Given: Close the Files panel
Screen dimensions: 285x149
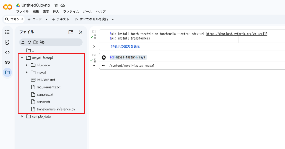Looking at the screenshot, I should point(81,32).
